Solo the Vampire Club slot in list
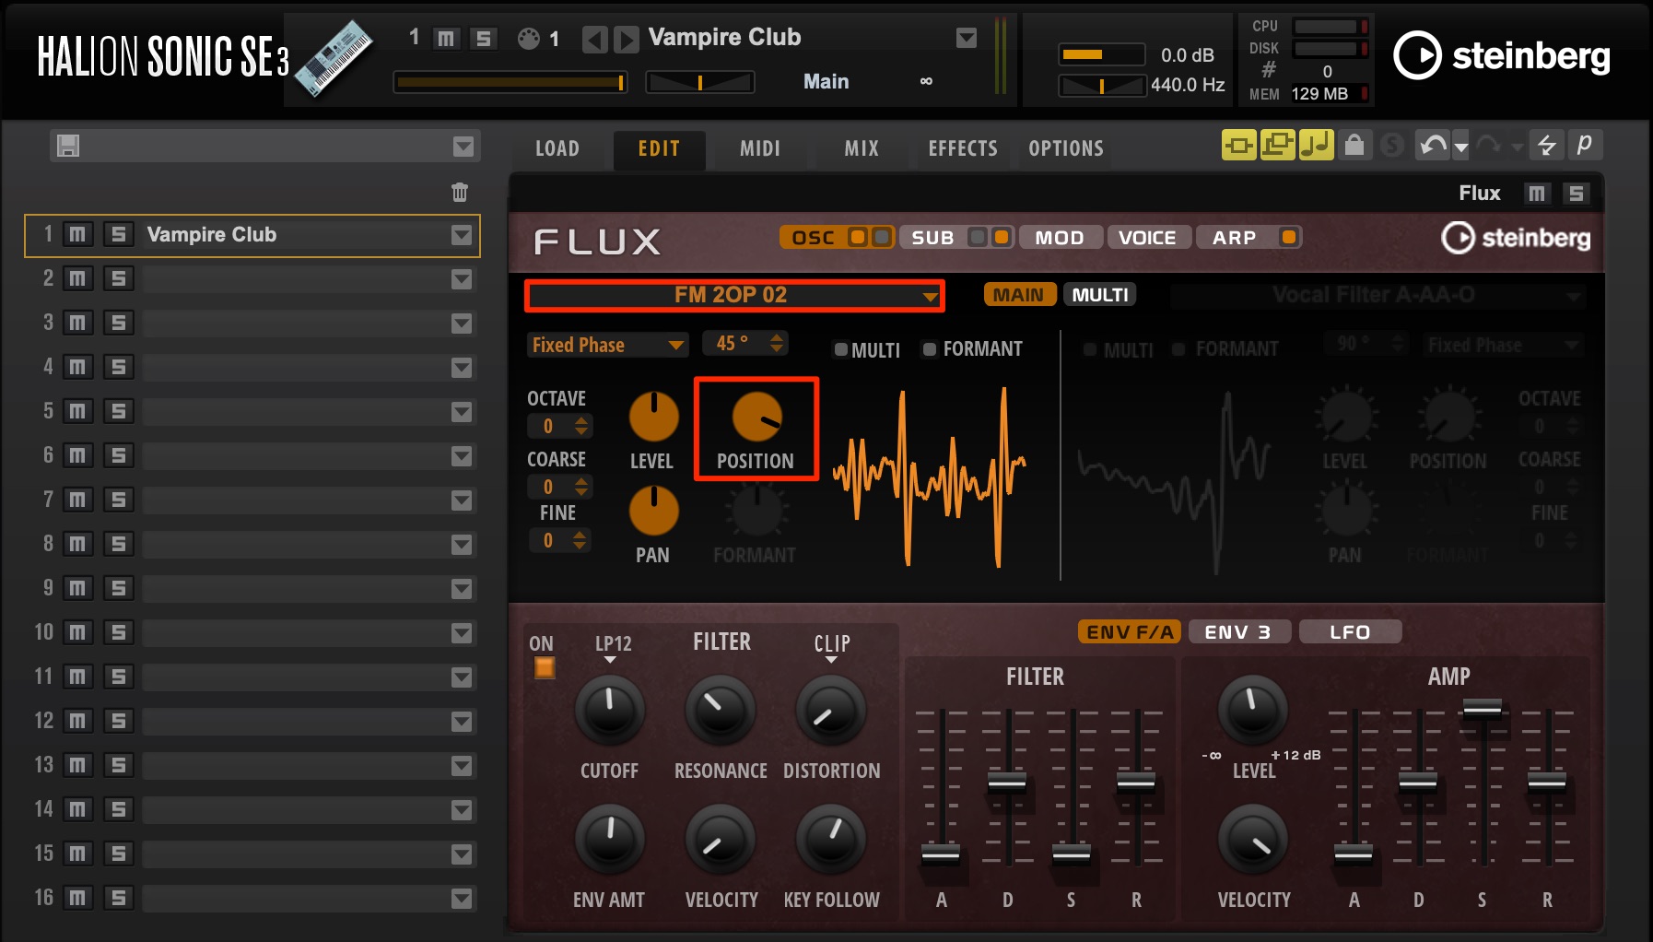This screenshot has height=942, width=1653. [x=118, y=234]
